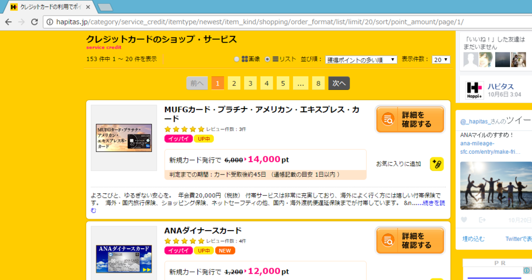This screenshot has height=280, width=532.
Task: Open the jumping people tweet photo
Action: coord(496,185)
